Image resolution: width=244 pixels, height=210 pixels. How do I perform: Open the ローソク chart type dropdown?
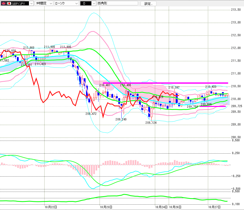tap(67, 3)
